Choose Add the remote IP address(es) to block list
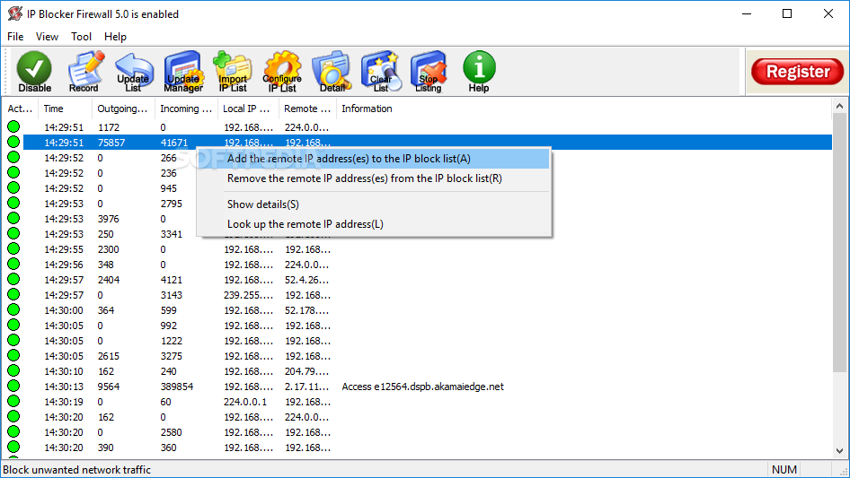850x478 pixels. coord(374,159)
